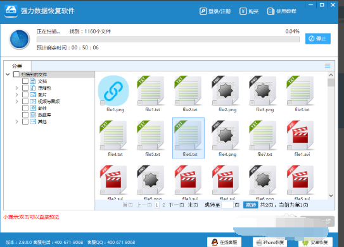
Task: Select the file7.txt document icon
Action: 264,135
